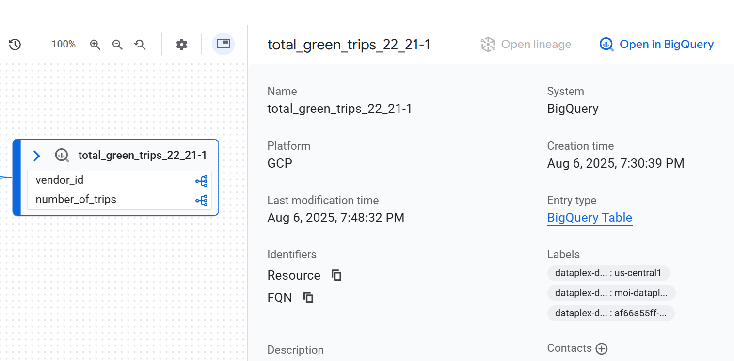Copy the Resource identifier

[336, 275]
